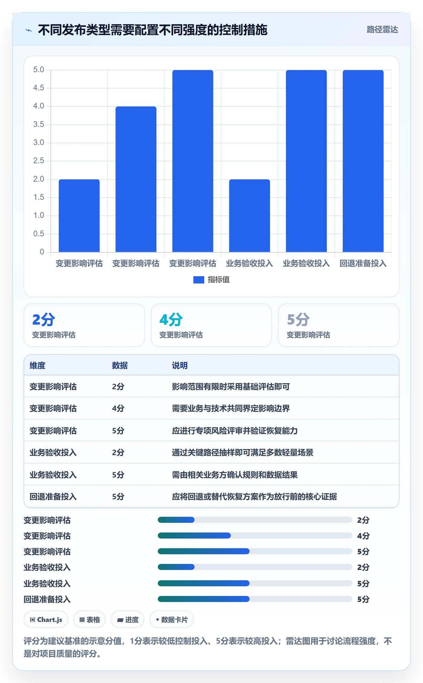Select the cell 通过关键路径抽样即可满足多数轻量场景
This screenshot has width=423, height=683.
(x=243, y=453)
